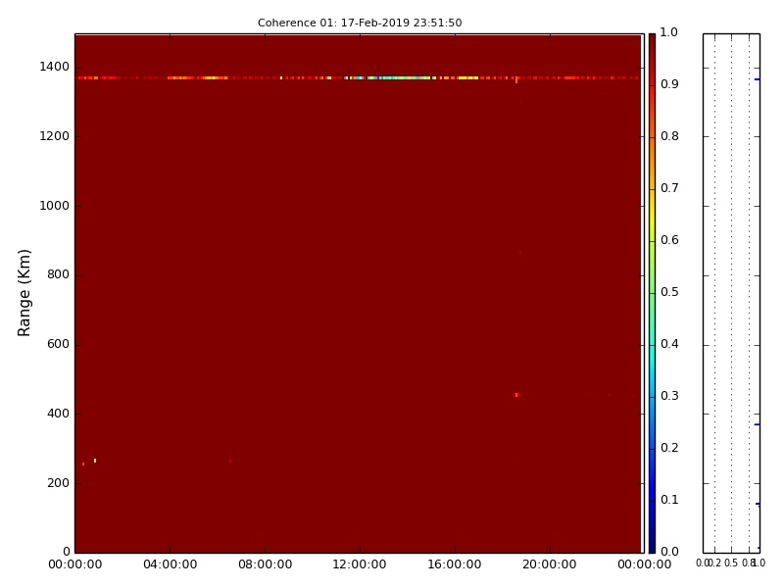This screenshot has height=588, width=784.
Task: Click the colorbar 0.5 tick label
Action: pyautogui.click(x=669, y=292)
